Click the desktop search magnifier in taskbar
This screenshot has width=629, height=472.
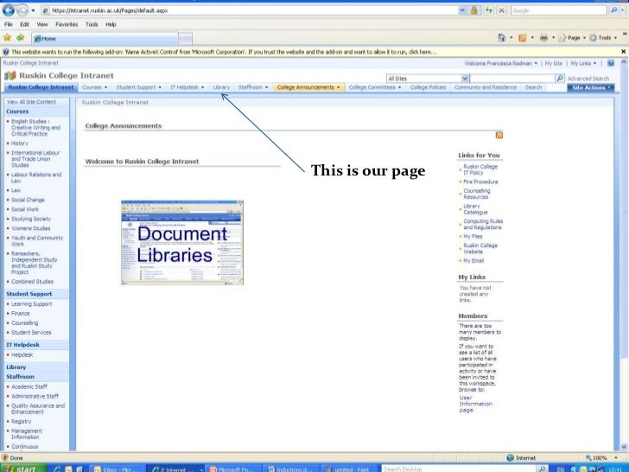(x=542, y=469)
